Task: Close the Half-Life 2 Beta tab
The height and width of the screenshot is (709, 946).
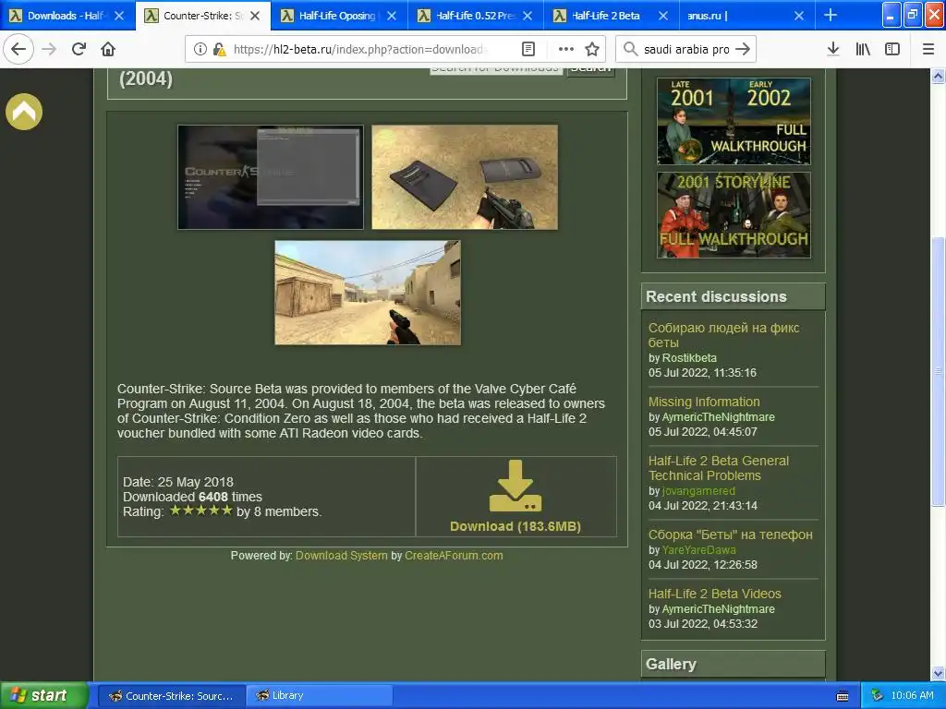Action: coord(663,16)
